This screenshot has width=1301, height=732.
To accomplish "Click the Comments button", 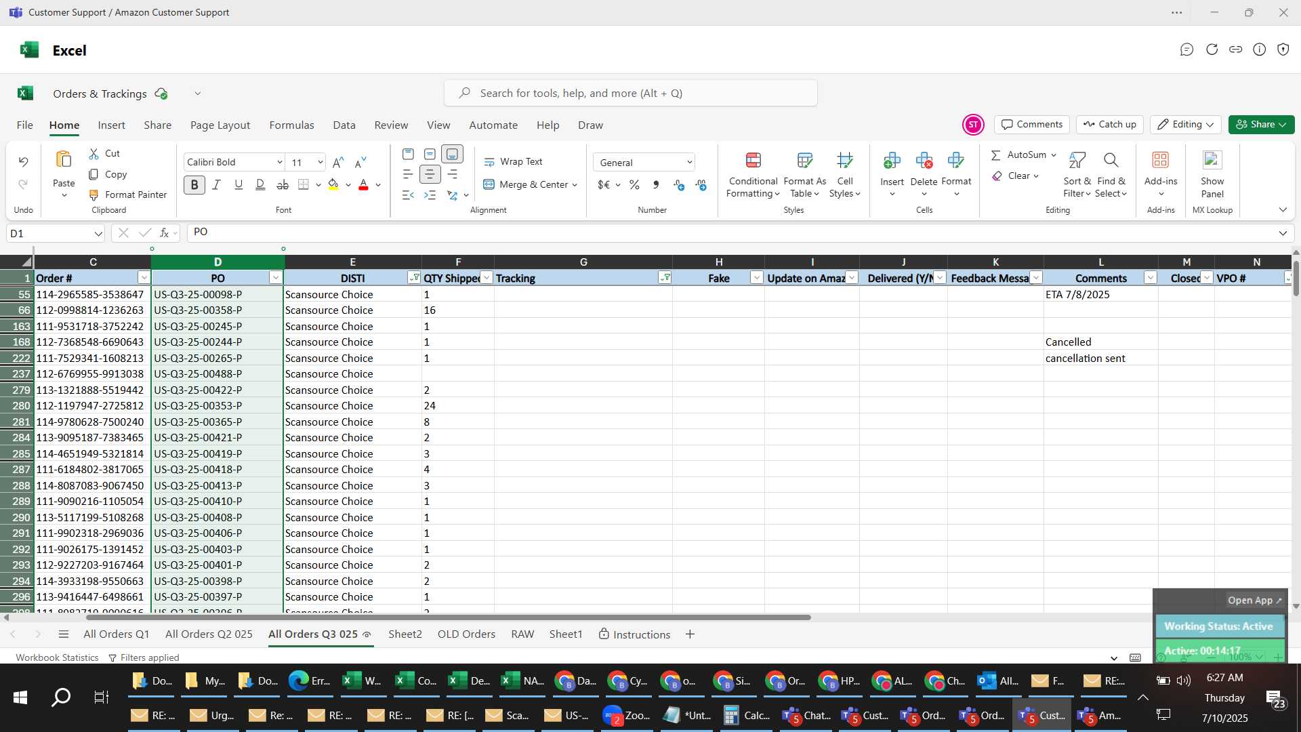I will click(x=1032, y=125).
